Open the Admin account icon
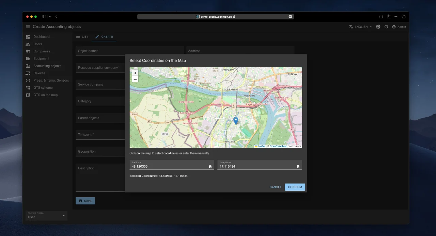 click(x=394, y=27)
